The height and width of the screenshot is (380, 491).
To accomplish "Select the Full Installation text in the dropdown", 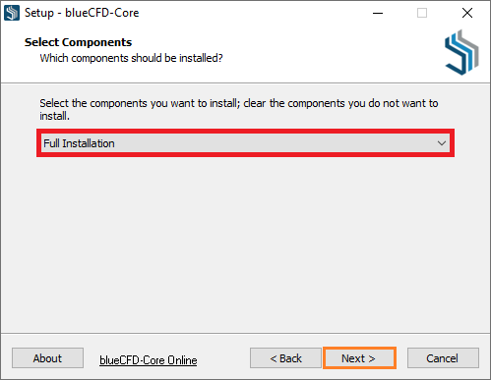I will [79, 143].
